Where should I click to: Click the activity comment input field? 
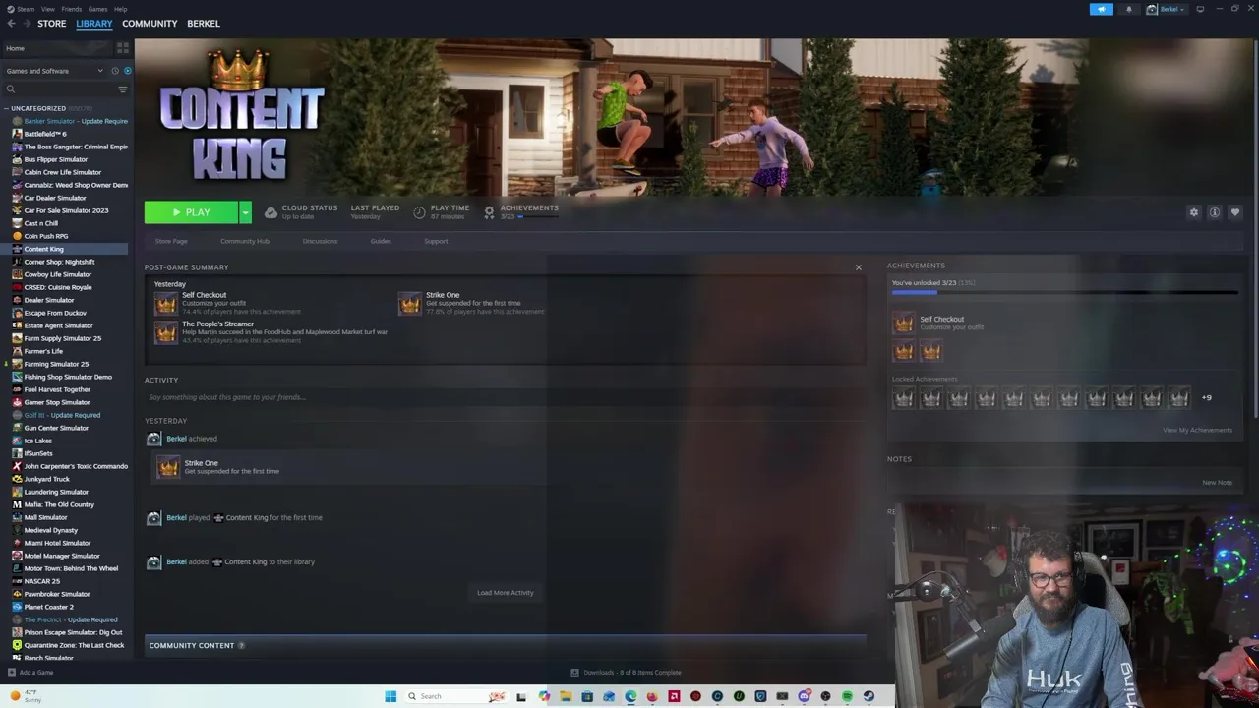click(x=505, y=397)
